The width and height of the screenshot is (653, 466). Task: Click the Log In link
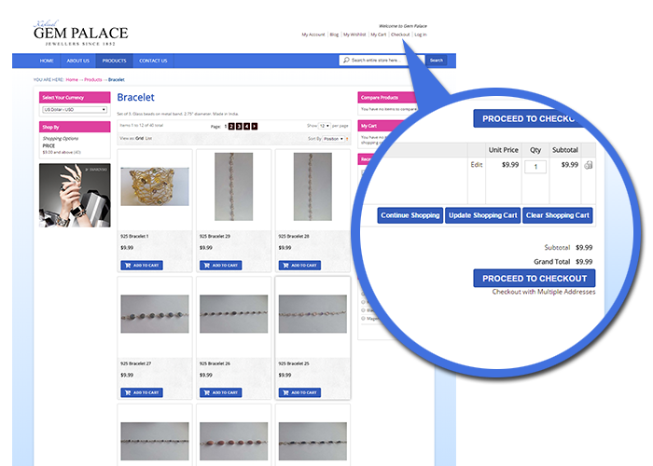[421, 34]
